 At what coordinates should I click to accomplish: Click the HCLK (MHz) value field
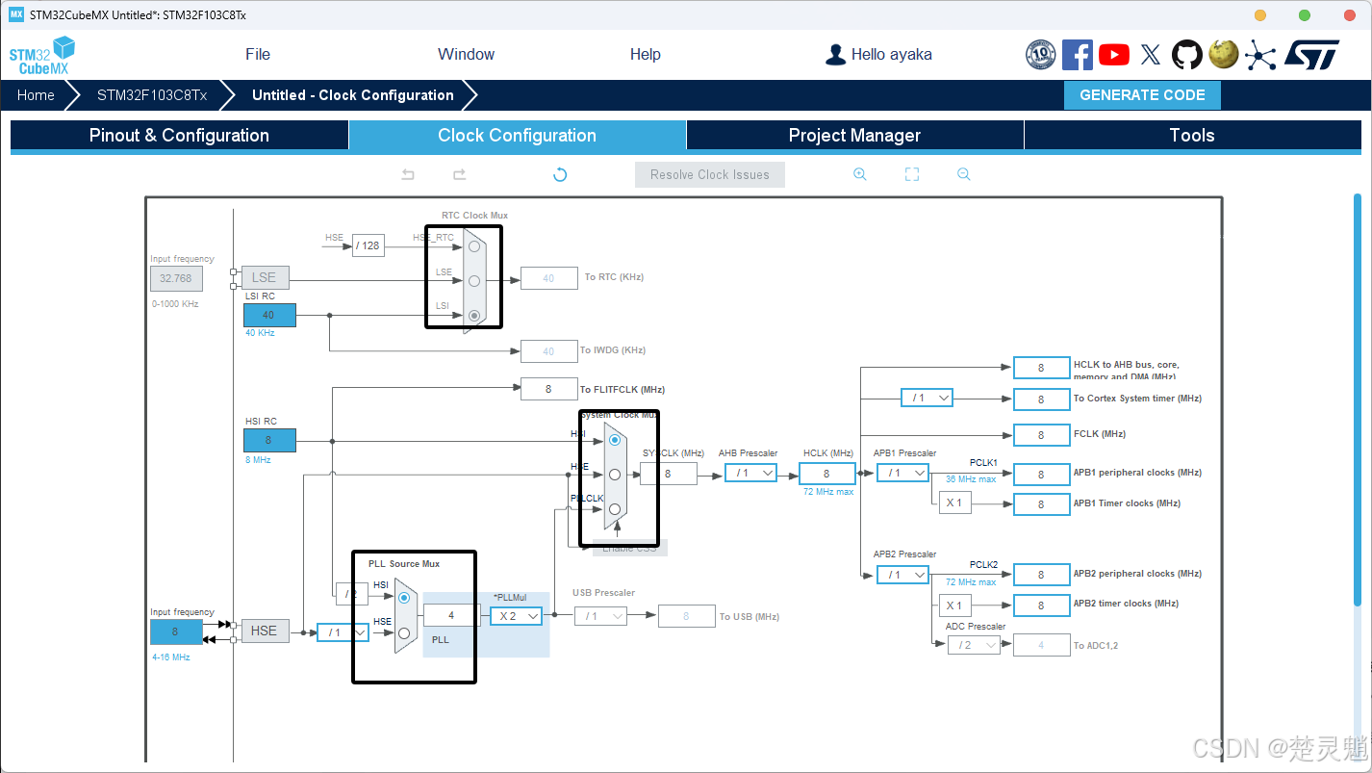click(826, 474)
